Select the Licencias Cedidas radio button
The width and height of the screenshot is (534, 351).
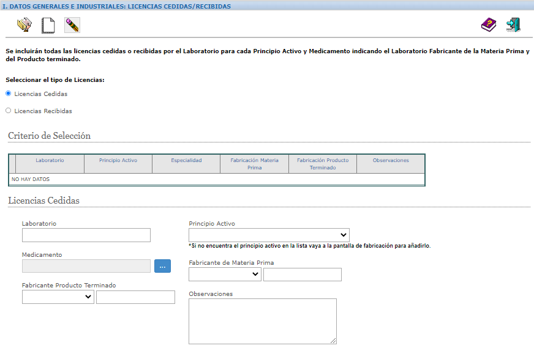pyautogui.click(x=9, y=94)
